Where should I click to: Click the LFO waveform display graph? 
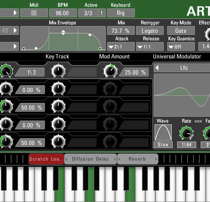coord(182,95)
